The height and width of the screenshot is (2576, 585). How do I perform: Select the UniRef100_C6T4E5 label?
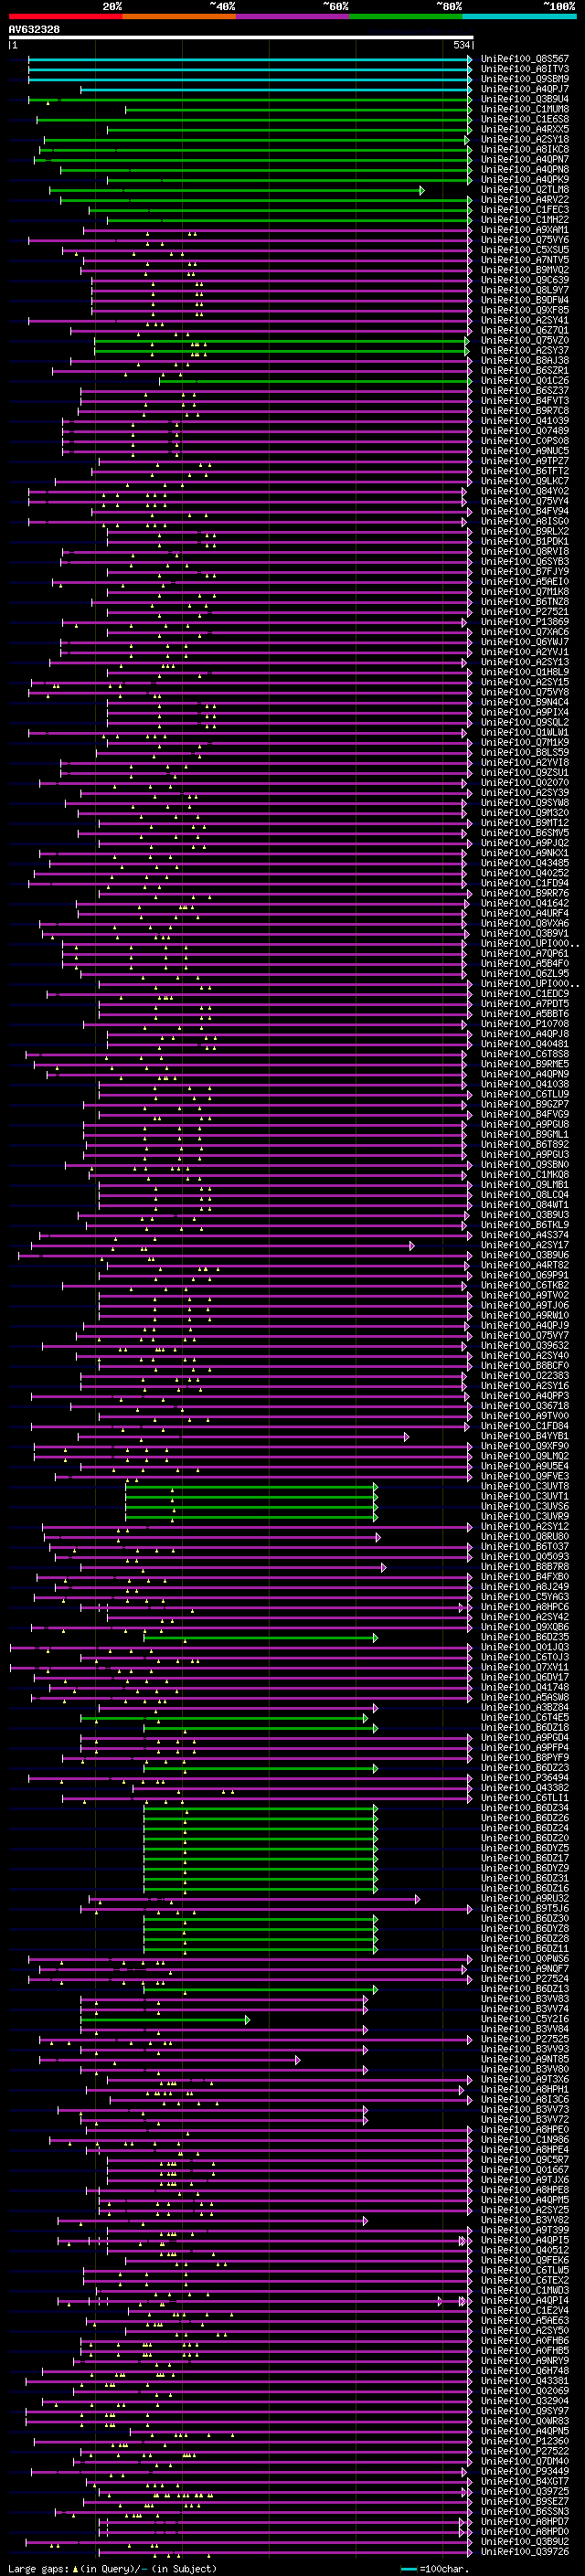click(525, 1718)
